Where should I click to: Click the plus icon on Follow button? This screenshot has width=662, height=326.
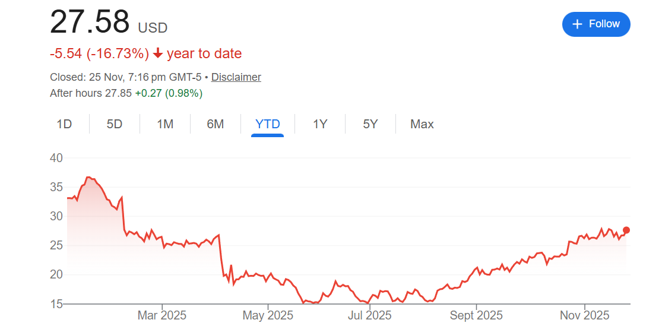[x=577, y=24]
